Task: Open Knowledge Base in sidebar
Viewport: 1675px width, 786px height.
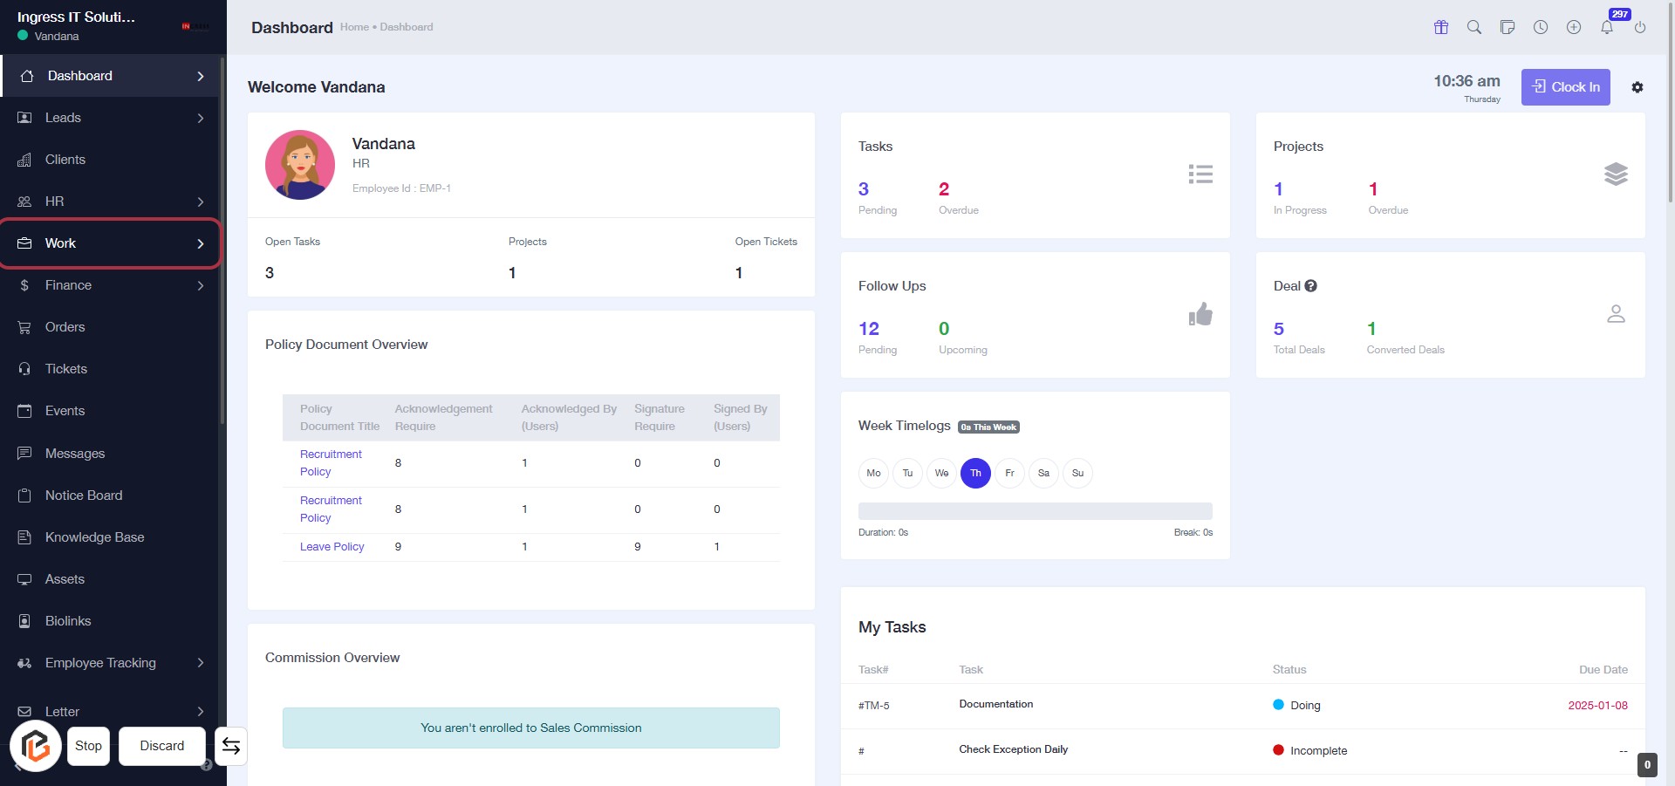Action: (94, 537)
